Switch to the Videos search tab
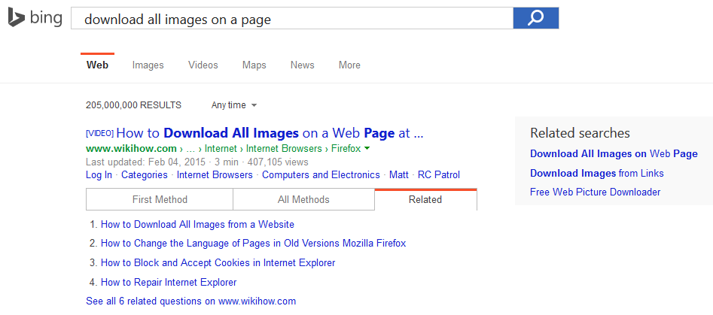This screenshot has width=713, height=315. point(203,65)
